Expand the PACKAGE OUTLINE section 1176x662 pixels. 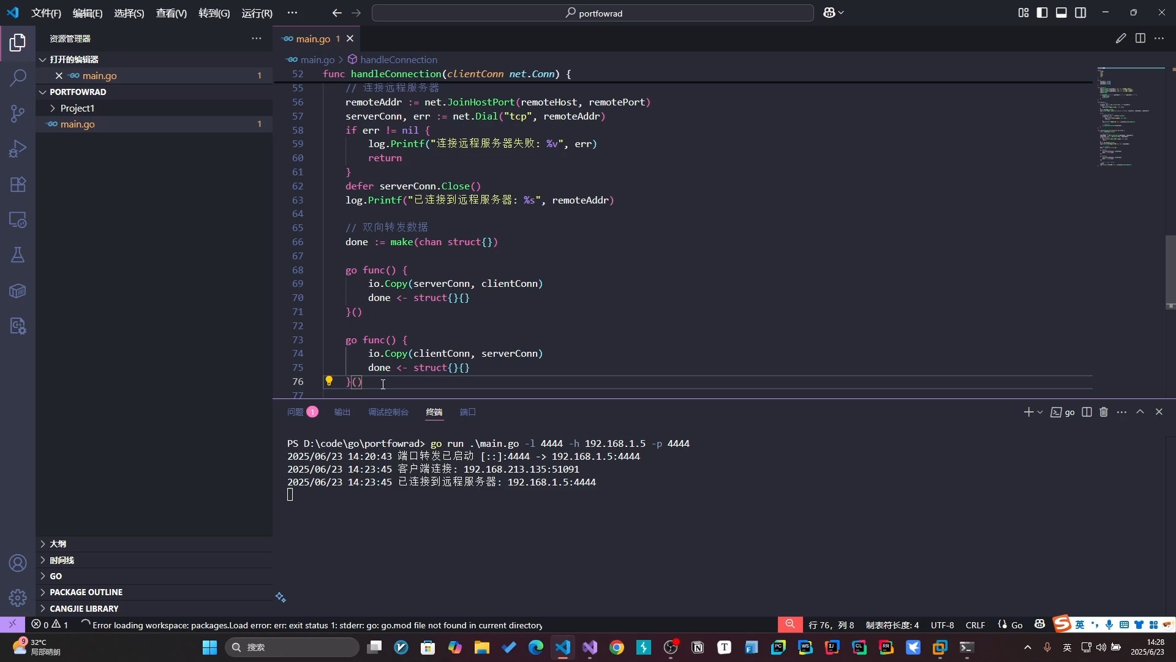point(86,592)
